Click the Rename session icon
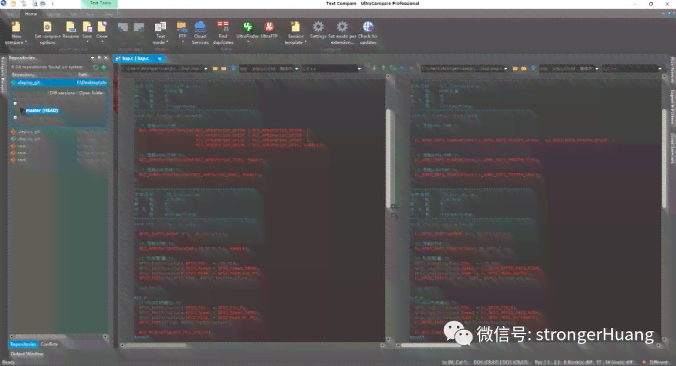 click(x=70, y=27)
